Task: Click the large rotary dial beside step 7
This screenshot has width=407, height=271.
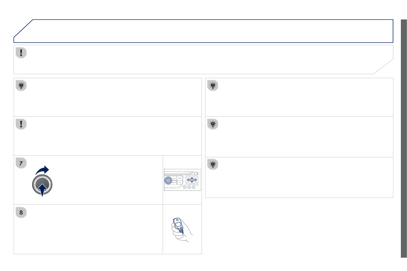Action: tap(42, 185)
